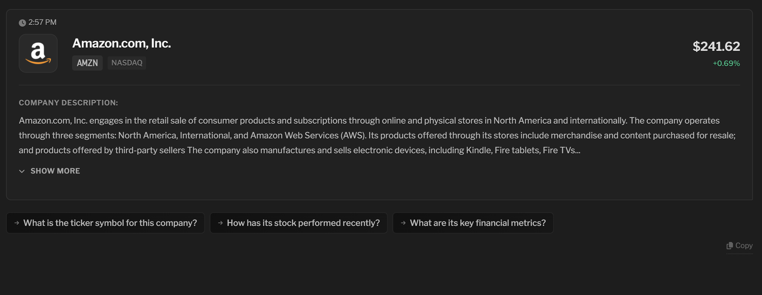Select the arrow icon on ticker symbol question
This screenshot has width=762, height=295.
pyautogui.click(x=16, y=223)
